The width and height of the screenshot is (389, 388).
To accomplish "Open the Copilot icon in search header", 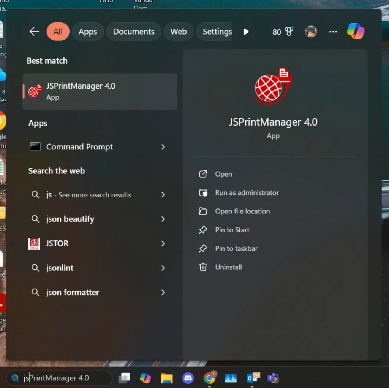I will pos(356,32).
